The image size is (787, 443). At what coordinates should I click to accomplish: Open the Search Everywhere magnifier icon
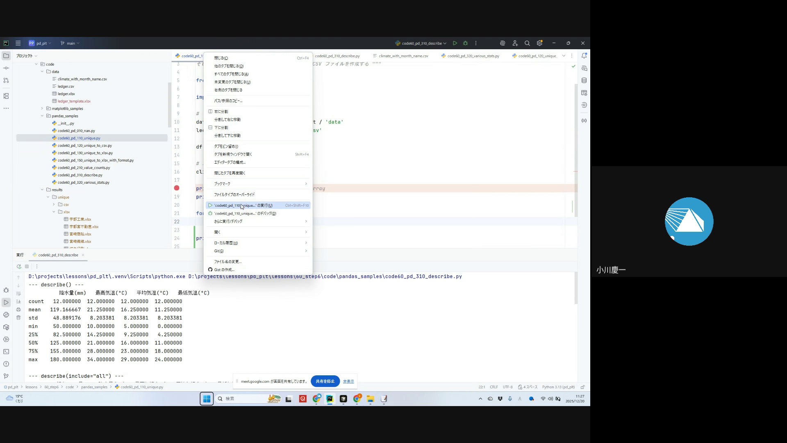(527, 43)
